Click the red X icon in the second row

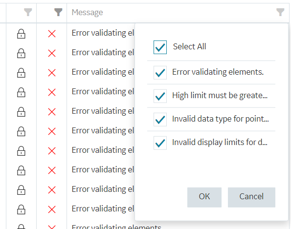pyautogui.click(x=52, y=53)
